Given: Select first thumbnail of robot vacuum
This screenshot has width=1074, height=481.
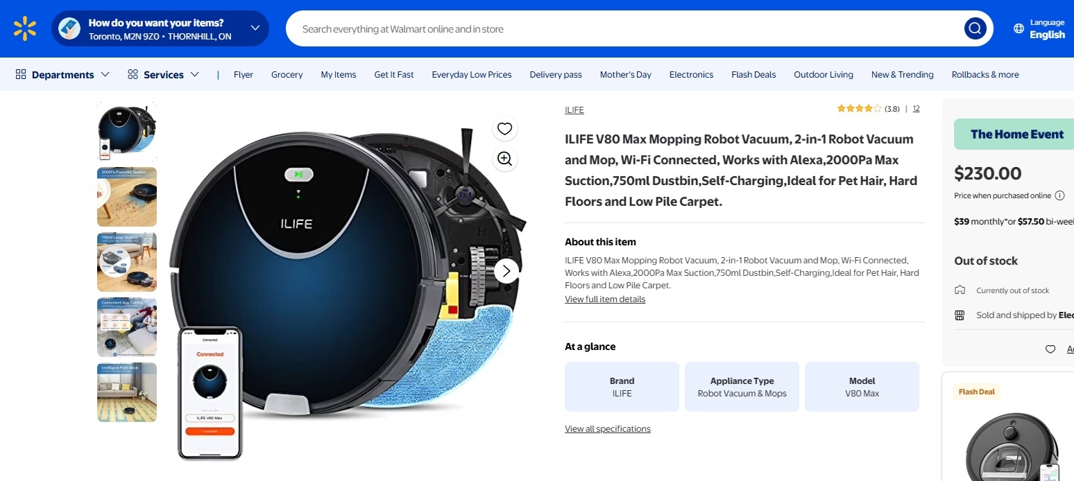Looking at the screenshot, I should 127,132.
